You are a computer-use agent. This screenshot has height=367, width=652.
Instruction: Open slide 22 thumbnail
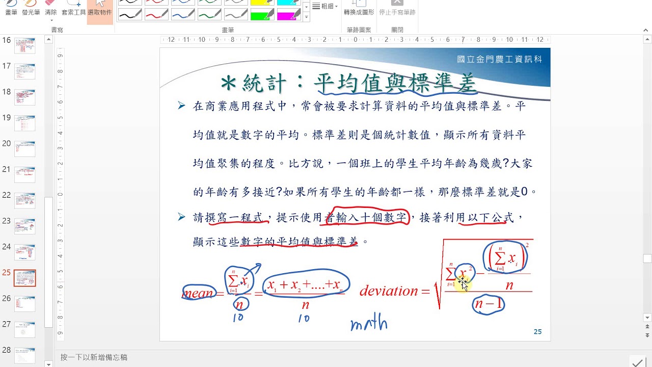coord(24,201)
